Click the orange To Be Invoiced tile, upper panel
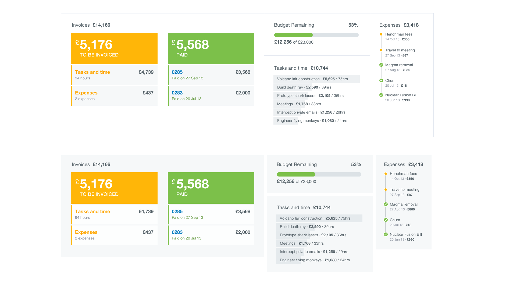This screenshot has width=513, height=289. [114, 48]
